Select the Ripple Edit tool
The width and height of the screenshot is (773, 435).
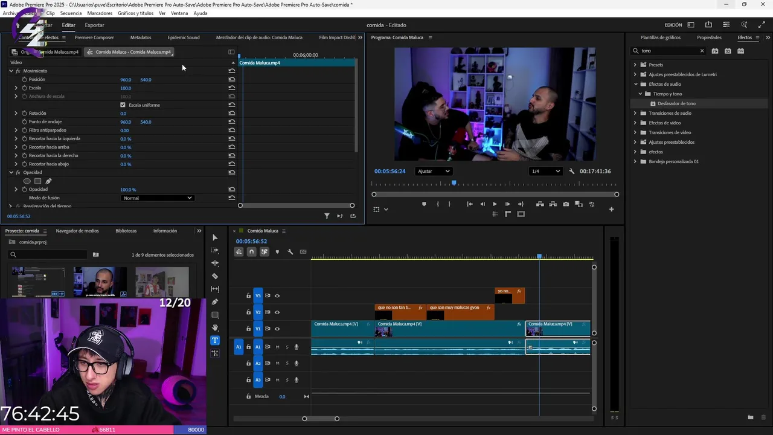pos(215,263)
